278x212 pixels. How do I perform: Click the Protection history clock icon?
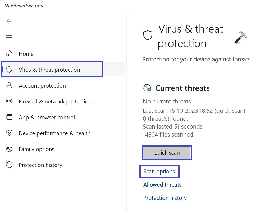tap(9, 165)
